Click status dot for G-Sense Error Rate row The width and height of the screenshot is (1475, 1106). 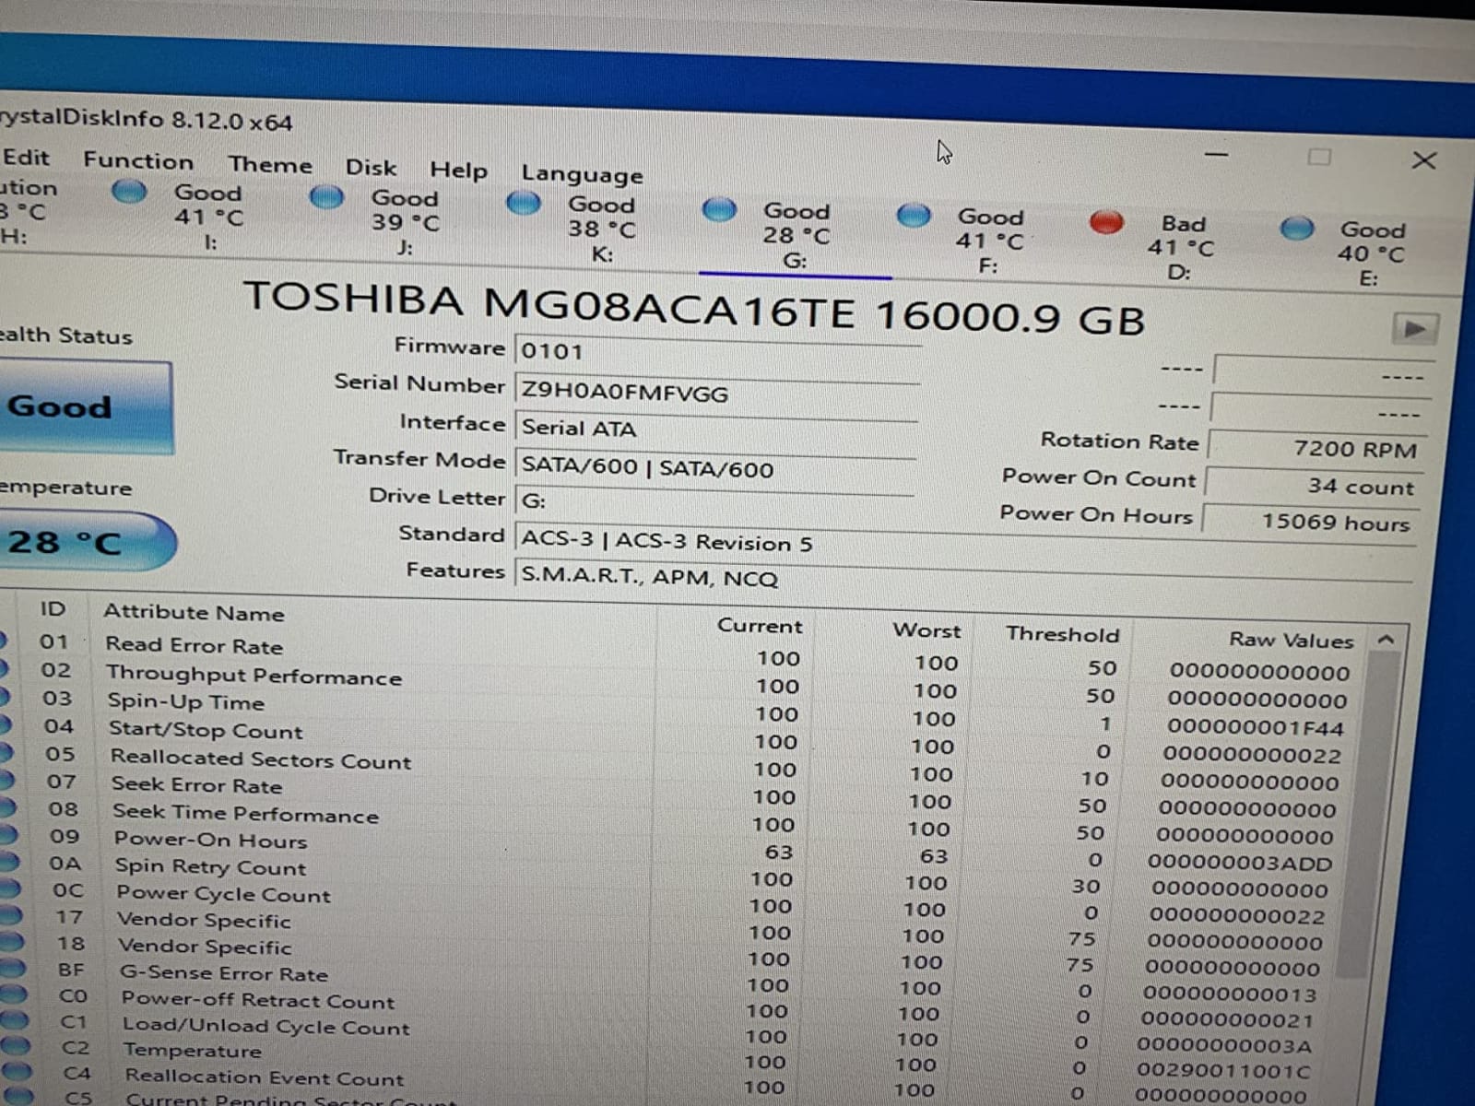[12, 968]
